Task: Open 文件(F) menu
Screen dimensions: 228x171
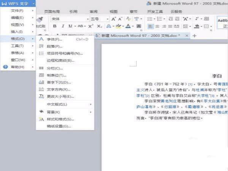Action: 18,11
